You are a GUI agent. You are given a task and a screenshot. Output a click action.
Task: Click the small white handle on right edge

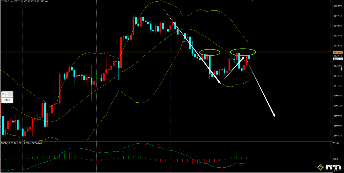pyautogui.click(x=342, y=69)
